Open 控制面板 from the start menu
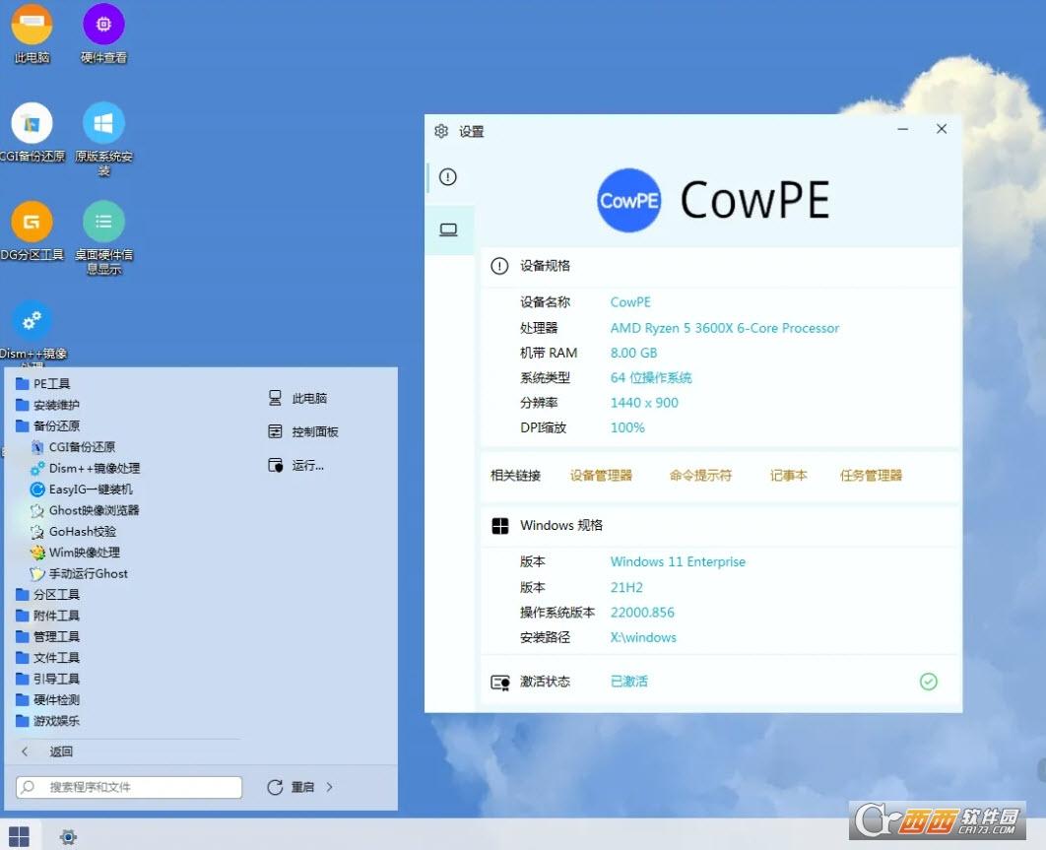 pos(302,431)
